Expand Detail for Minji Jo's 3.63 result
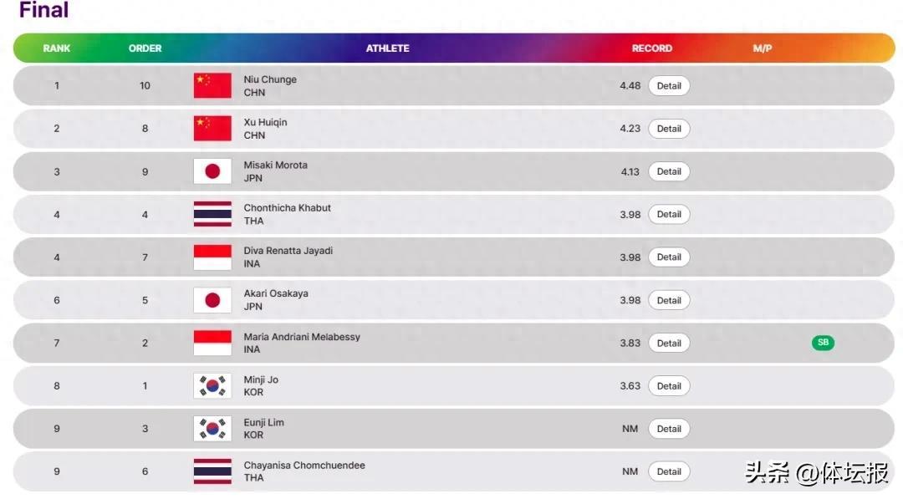This screenshot has height=499, width=903. pyautogui.click(x=669, y=386)
